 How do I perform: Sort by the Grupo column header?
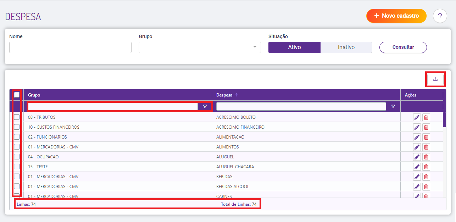point(34,95)
